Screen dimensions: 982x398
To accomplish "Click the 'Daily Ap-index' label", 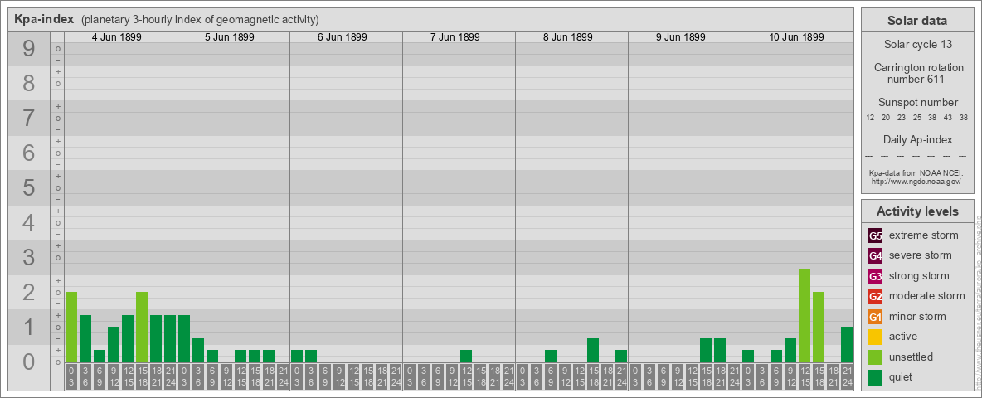I will coord(916,140).
